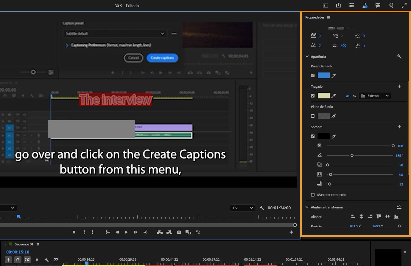Image resolution: width=411 pixels, height=266 pixels.
Task: Add another shadow to Sombra
Action: point(399,127)
